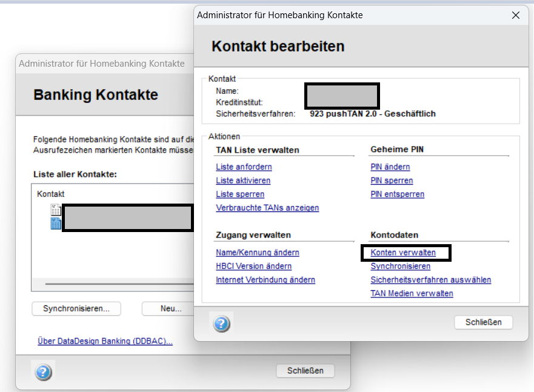Open the PIN entsperren link
The height and width of the screenshot is (392, 534).
pos(398,194)
